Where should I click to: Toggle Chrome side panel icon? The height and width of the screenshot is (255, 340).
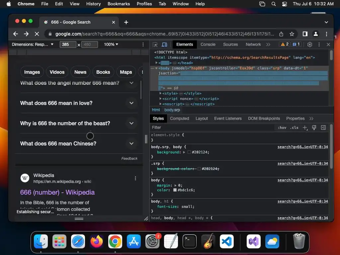click(x=305, y=34)
